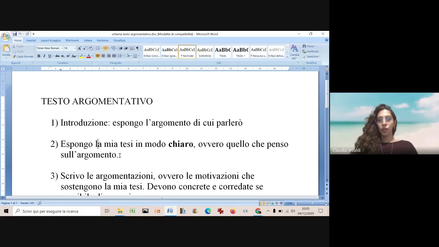
Task: Open Excel from the Windows taskbar
Action: tap(132, 211)
